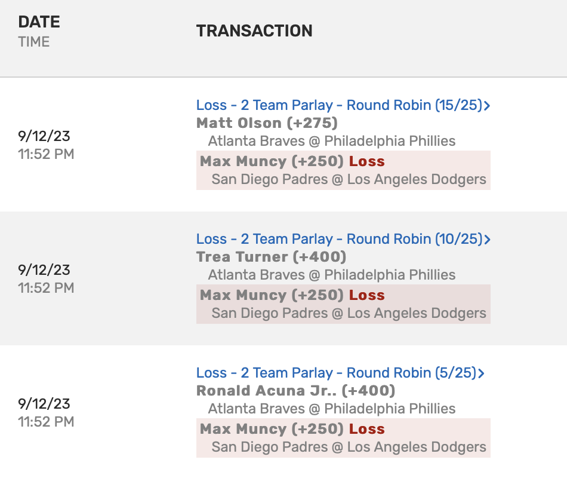Image resolution: width=567 pixels, height=478 pixels.
Task: Click the 9/12/23 date of the (15/25) parlay
Action: tap(44, 136)
